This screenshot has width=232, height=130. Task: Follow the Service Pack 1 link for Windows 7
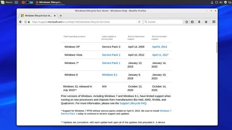(x=111, y=63)
